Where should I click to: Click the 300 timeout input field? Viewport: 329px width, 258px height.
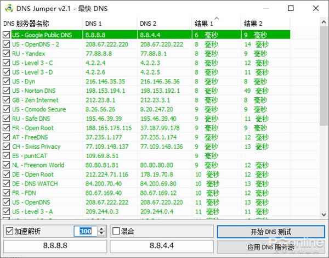[86, 231]
